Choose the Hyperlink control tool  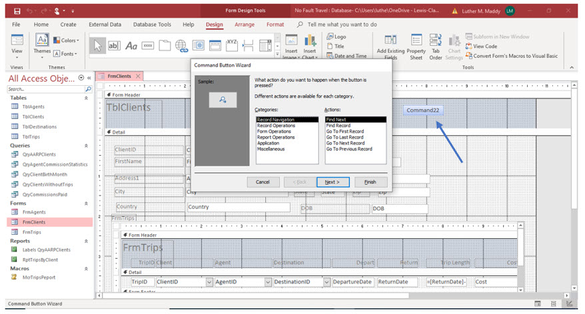click(x=181, y=46)
